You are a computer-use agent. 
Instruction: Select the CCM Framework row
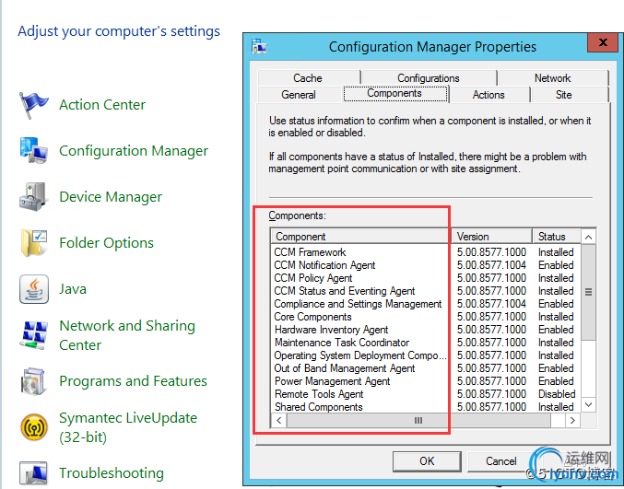(x=426, y=252)
